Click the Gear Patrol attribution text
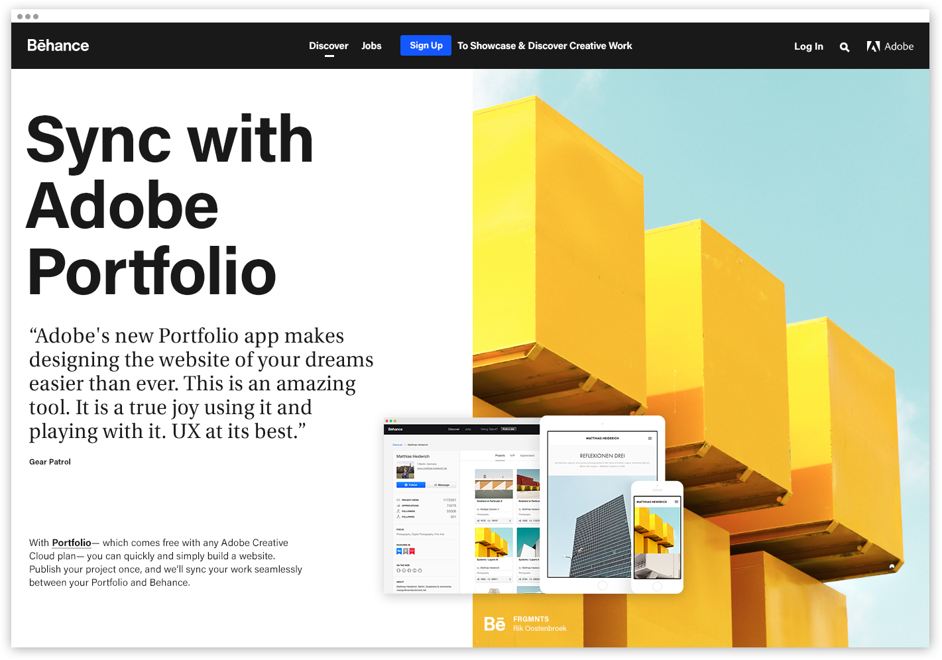 click(50, 462)
